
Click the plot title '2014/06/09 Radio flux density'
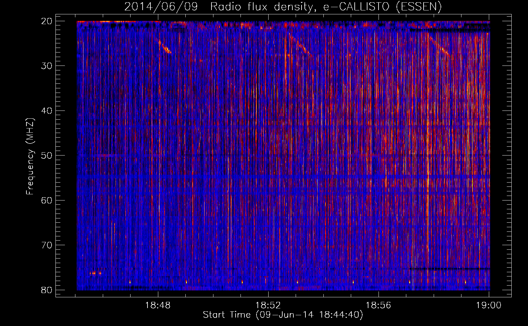(283, 7)
